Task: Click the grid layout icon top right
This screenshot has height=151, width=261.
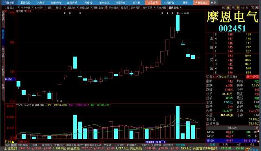Action: tap(233, 8)
